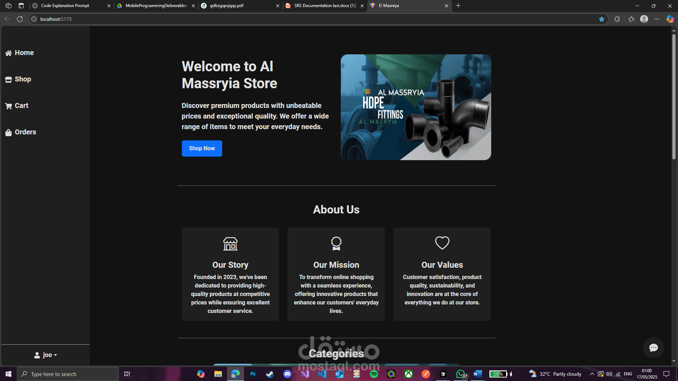Open Visual Studio from the taskbar
This screenshot has height=381, width=678.
tap(305, 374)
